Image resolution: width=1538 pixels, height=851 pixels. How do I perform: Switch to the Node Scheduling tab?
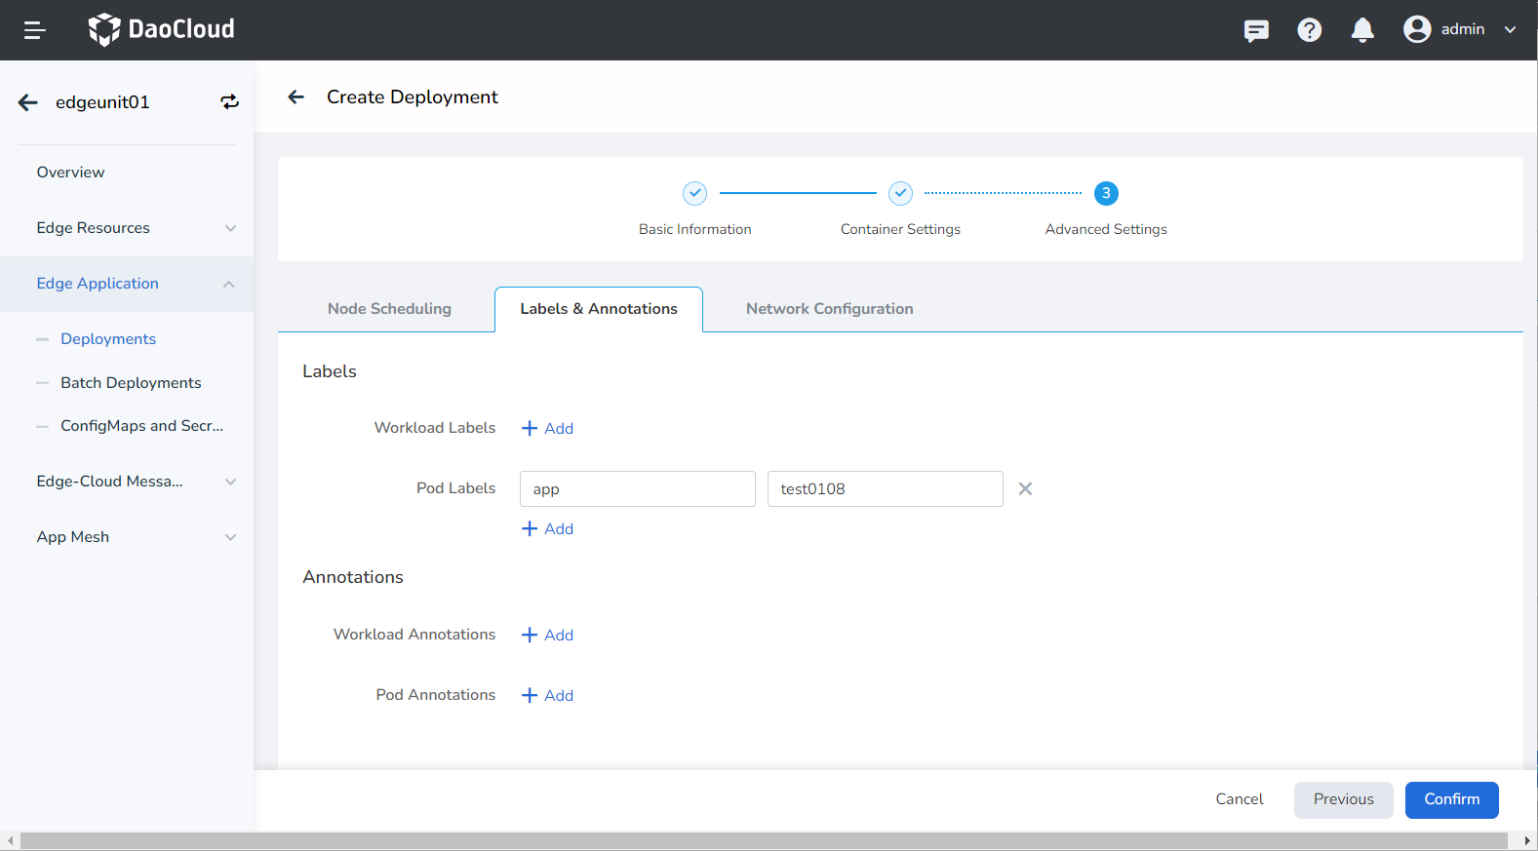[x=389, y=309]
